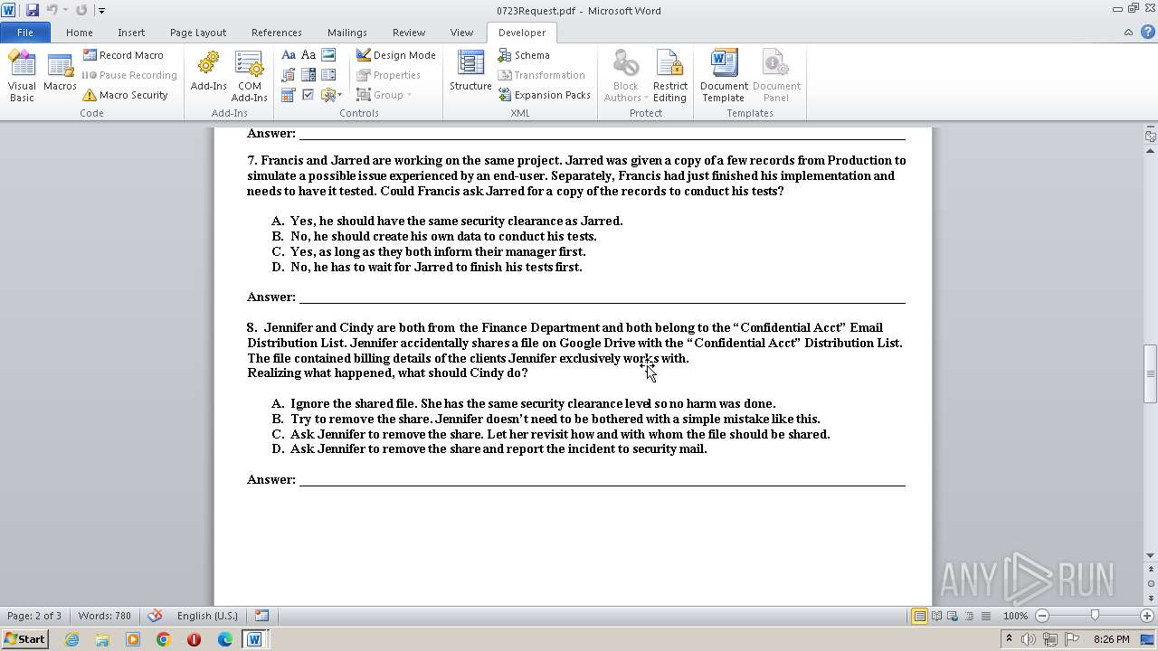Open Google Chrome from taskbar
Viewport: 1158px width, 651px height.
(163, 639)
